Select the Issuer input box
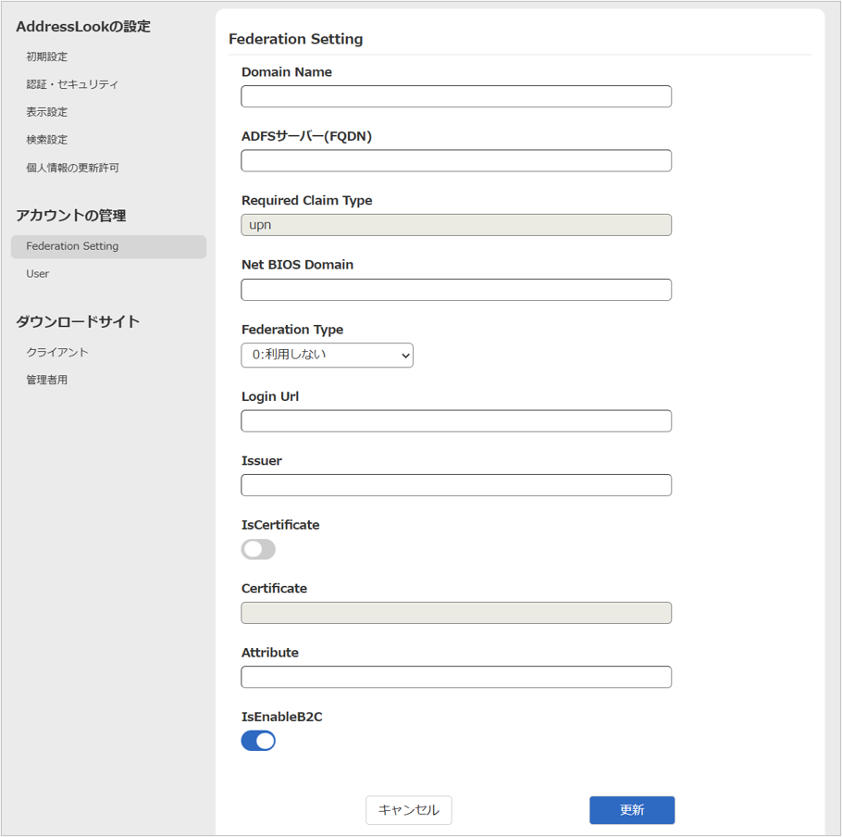The height and width of the screenshot is (837, 842). tap(456, 485)
